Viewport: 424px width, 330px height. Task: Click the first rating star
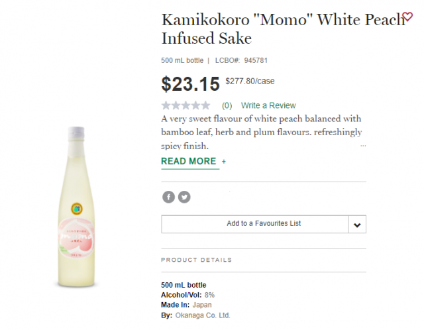pos(166,105)
